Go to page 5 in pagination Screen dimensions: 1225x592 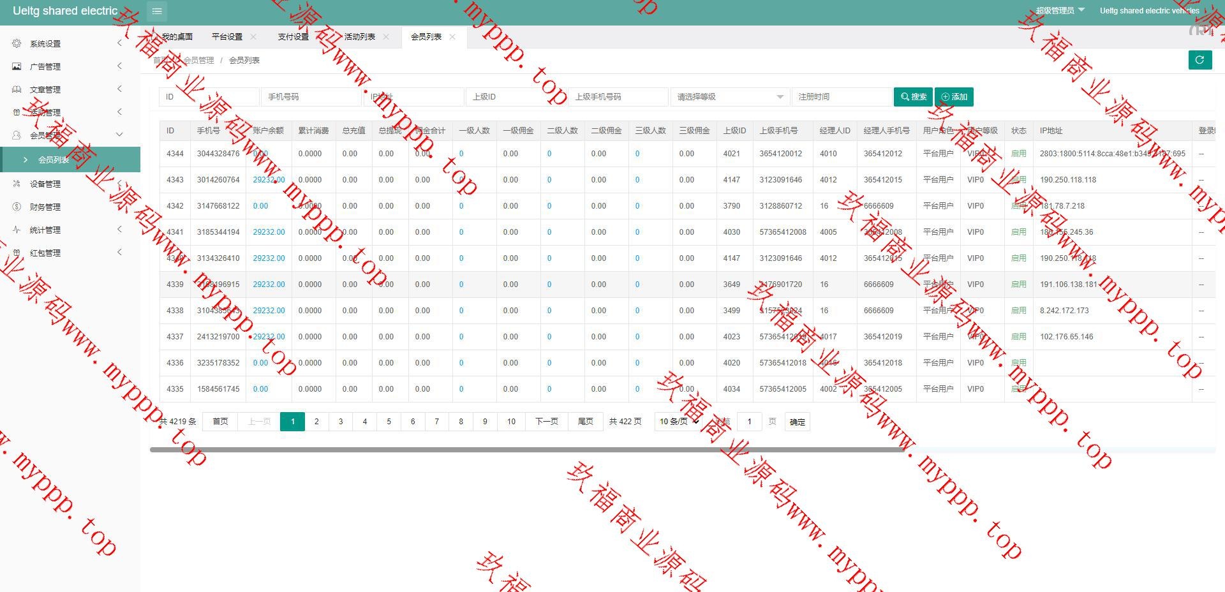389,422
